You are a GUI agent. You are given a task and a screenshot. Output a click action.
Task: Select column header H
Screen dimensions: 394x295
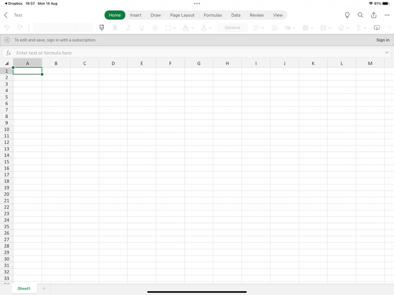pos(227,63)
